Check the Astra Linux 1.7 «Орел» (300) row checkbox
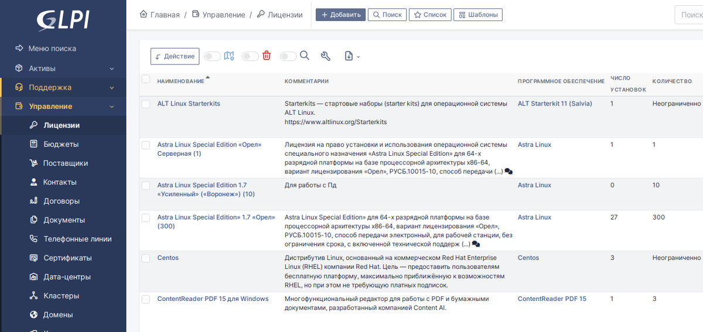 146,217
